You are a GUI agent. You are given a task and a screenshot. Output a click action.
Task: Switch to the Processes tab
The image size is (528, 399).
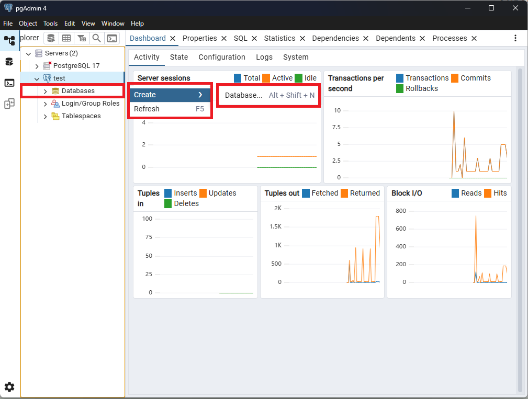tap(450, 38)
